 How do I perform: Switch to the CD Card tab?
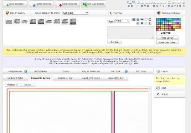[65, 71]
